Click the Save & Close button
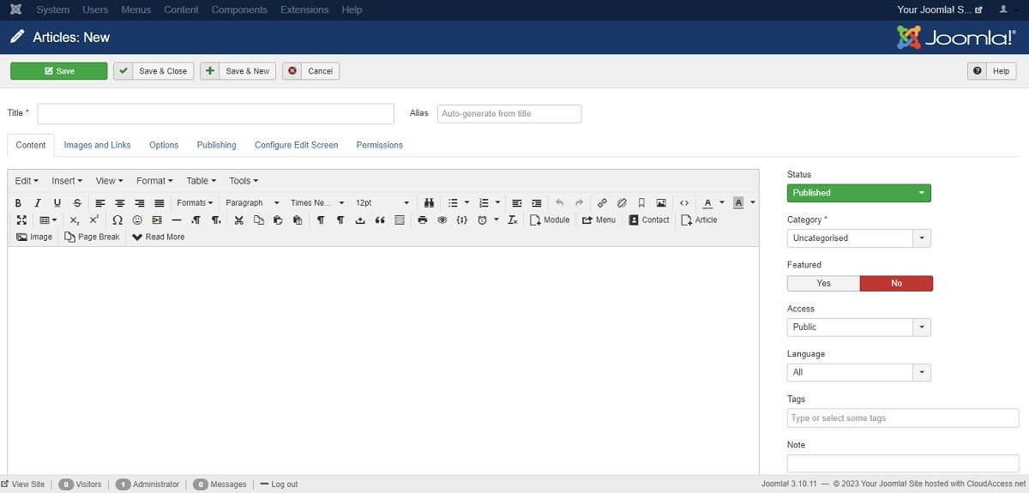Viewport: 1029px width, 493px height. (154, 71)
